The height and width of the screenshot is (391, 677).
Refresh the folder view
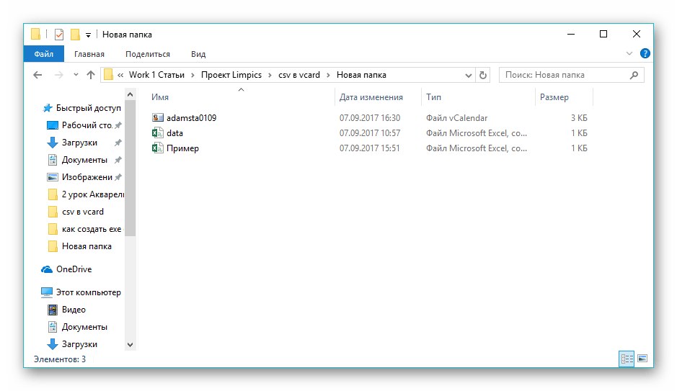tap(483, 75)
